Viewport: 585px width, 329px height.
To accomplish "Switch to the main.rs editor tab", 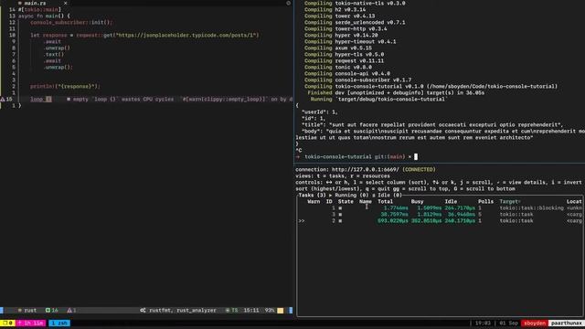I will pos(35,3).
